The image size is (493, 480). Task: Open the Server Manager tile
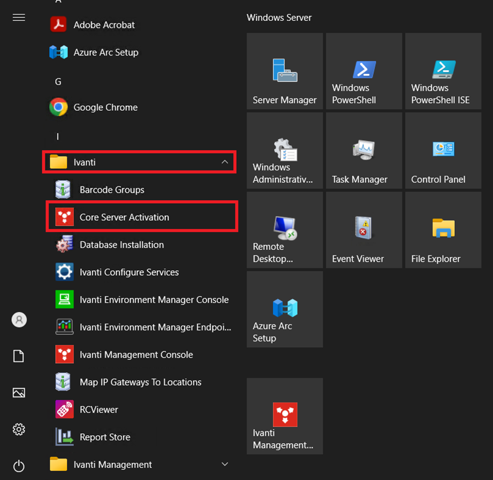click(285, 71)
